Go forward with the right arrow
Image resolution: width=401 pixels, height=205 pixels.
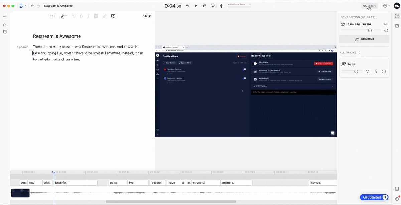(x=39, y=6)
